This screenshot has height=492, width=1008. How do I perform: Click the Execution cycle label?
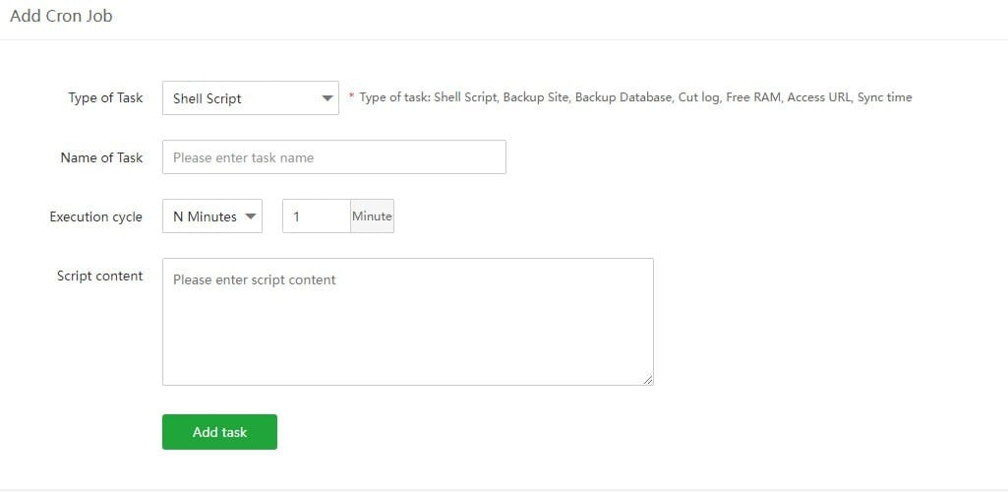coord(95,216)
